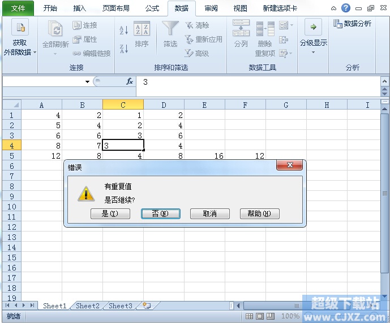Expand the Get External Data dropdown arrow

(35, 53)
